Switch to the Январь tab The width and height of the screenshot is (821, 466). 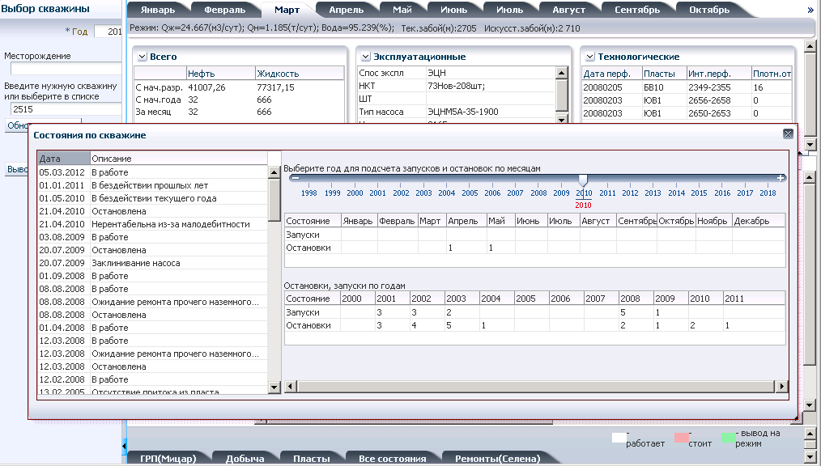pyautogui.click(x=158, y=10)
